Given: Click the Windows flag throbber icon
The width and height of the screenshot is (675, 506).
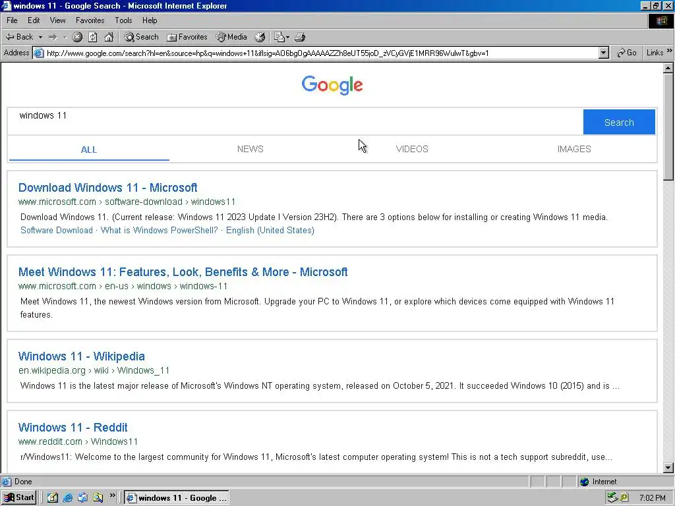Looking at the screenshot, I should tap(660, 20).
